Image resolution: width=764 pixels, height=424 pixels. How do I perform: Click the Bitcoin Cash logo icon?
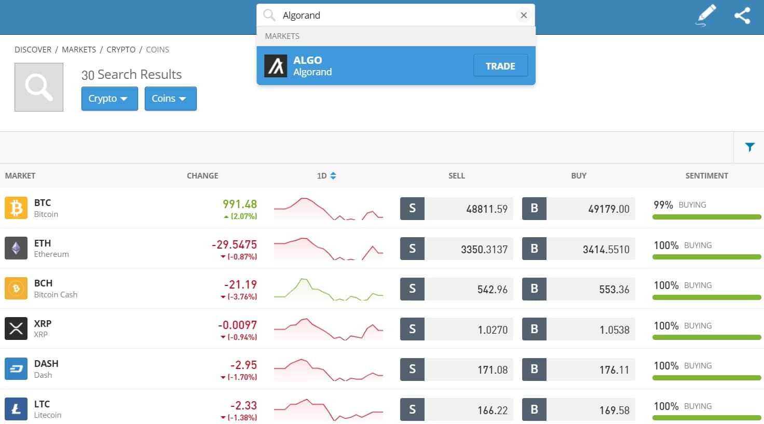16,289
